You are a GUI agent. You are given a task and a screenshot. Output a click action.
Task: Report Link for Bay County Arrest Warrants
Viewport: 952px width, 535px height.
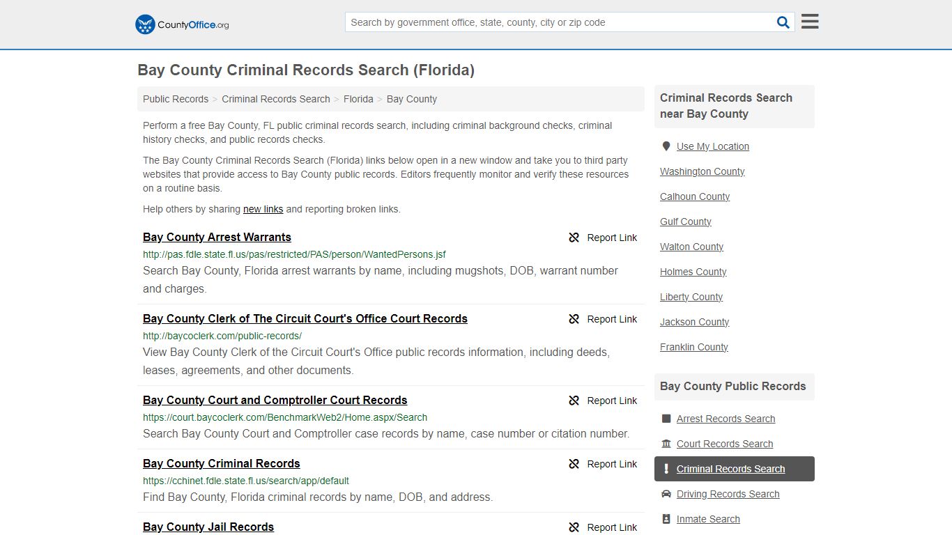pos(603,238)
